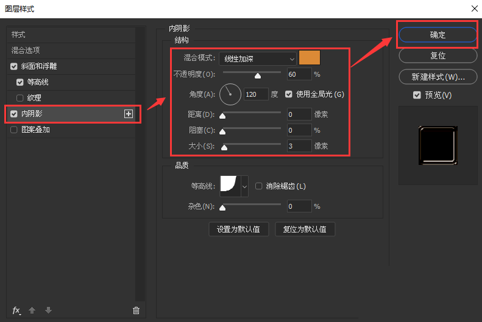The height and width of the screenshot is (322, 482).
Task: Focus the 角度 value field showing 120
Action: click(256, 94)
